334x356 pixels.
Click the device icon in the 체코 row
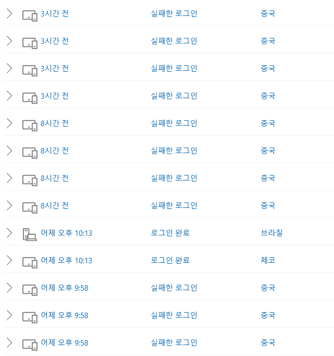click(30, 261)
